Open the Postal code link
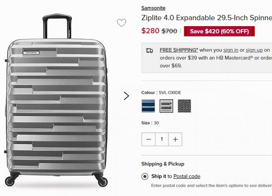The image size is (272, 196). [x=187, y=176]
